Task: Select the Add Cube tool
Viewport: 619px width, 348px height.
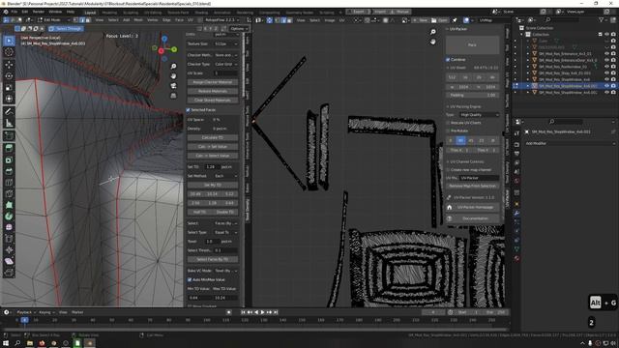Action: (9, 136)
